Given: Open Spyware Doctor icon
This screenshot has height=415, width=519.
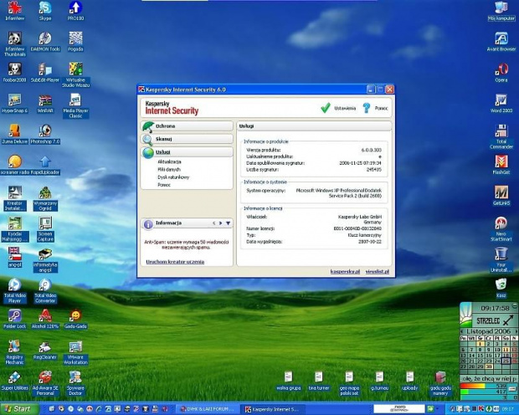Looking at the screenshot, I should click(75, 383).
